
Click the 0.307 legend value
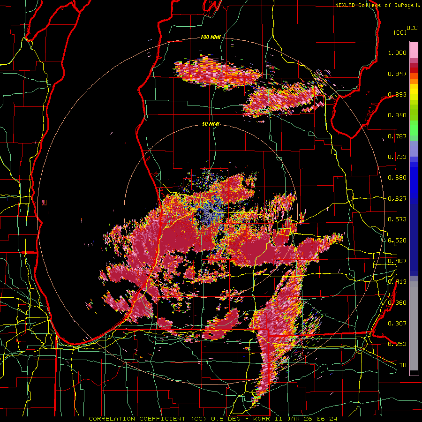(x=397, y=323)
